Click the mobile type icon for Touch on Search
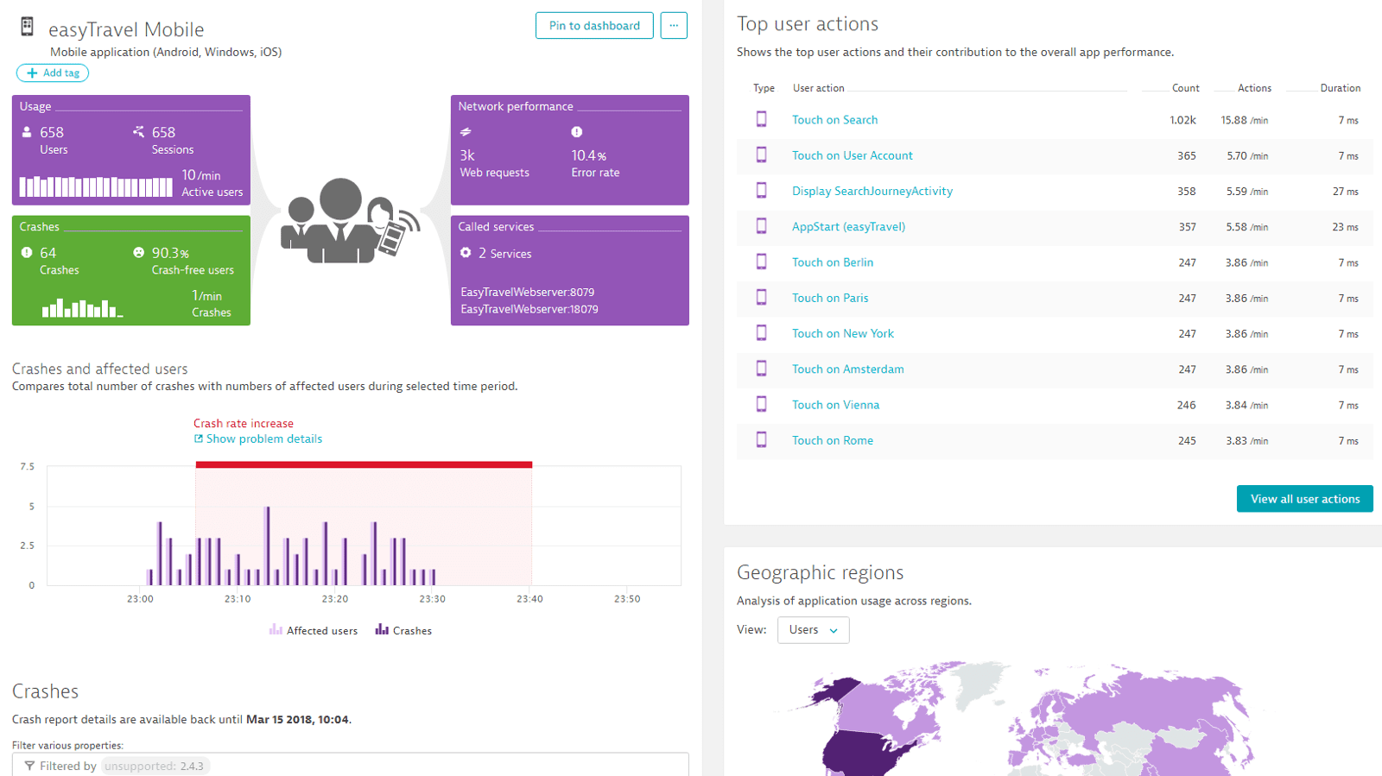This screenshot has width=1382, height=776. point(761,119)
